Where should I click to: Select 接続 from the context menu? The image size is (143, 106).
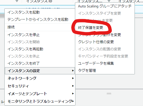pos(11,27)
